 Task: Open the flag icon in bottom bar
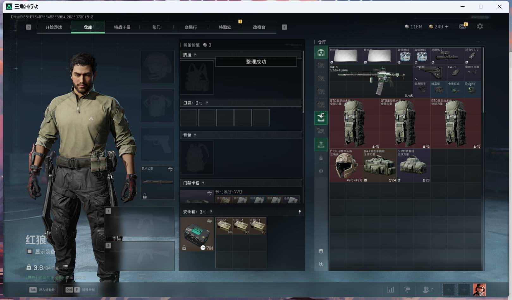(407, 290)
